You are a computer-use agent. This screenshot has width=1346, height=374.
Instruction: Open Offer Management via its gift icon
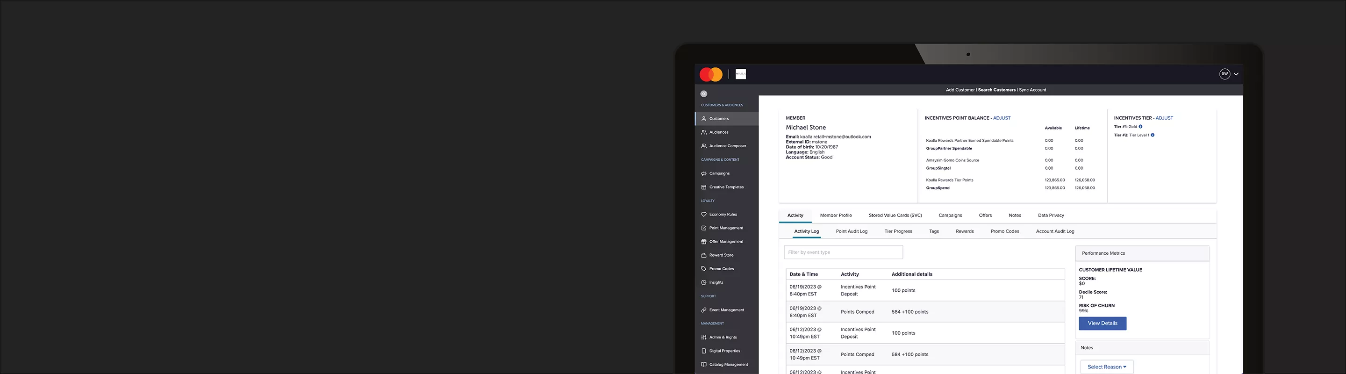pyautogui.click(x=704, y=242)
